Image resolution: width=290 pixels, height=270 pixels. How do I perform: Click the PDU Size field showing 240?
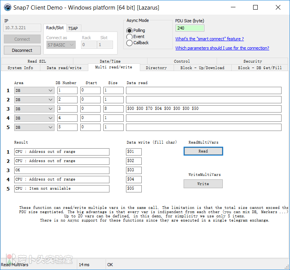click(190, 28)
